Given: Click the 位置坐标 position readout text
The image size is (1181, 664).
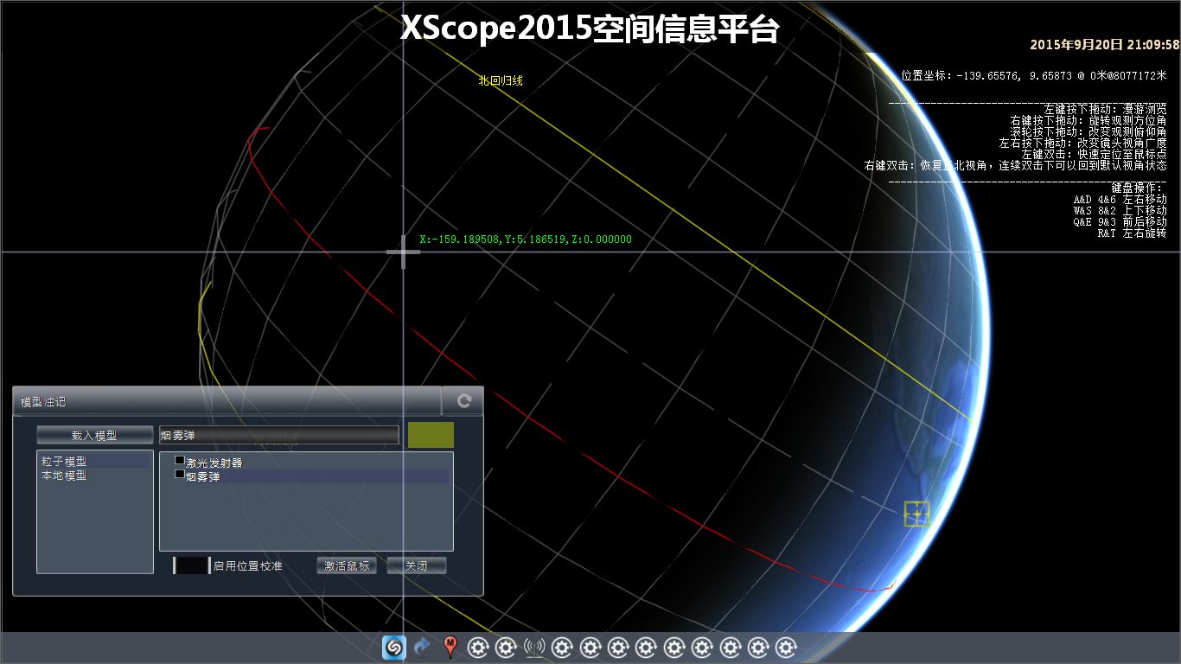Looking at the screenshot, I should point(1034,76).
